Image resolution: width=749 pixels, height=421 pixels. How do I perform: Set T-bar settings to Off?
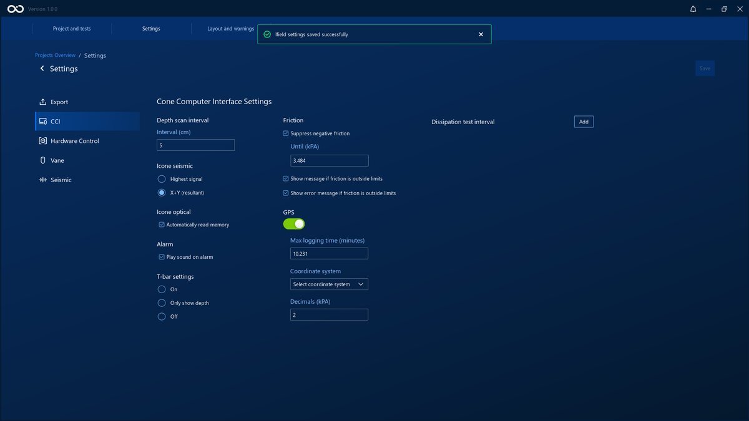[162, 316]
